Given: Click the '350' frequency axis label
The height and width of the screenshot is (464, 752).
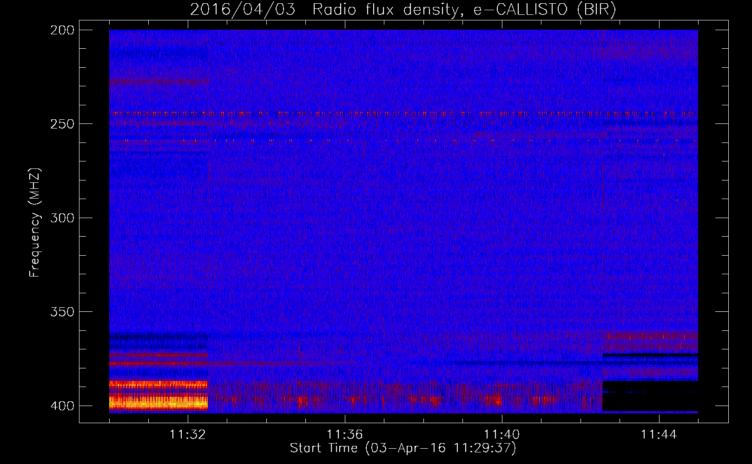Looking at the screenshot, I should [62, 311].
